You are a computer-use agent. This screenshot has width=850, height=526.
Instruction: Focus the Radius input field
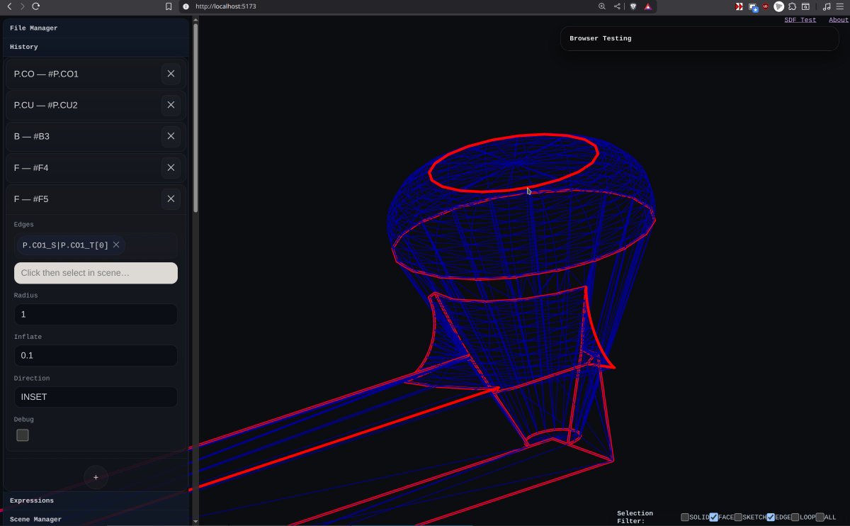tap(96, 315)
